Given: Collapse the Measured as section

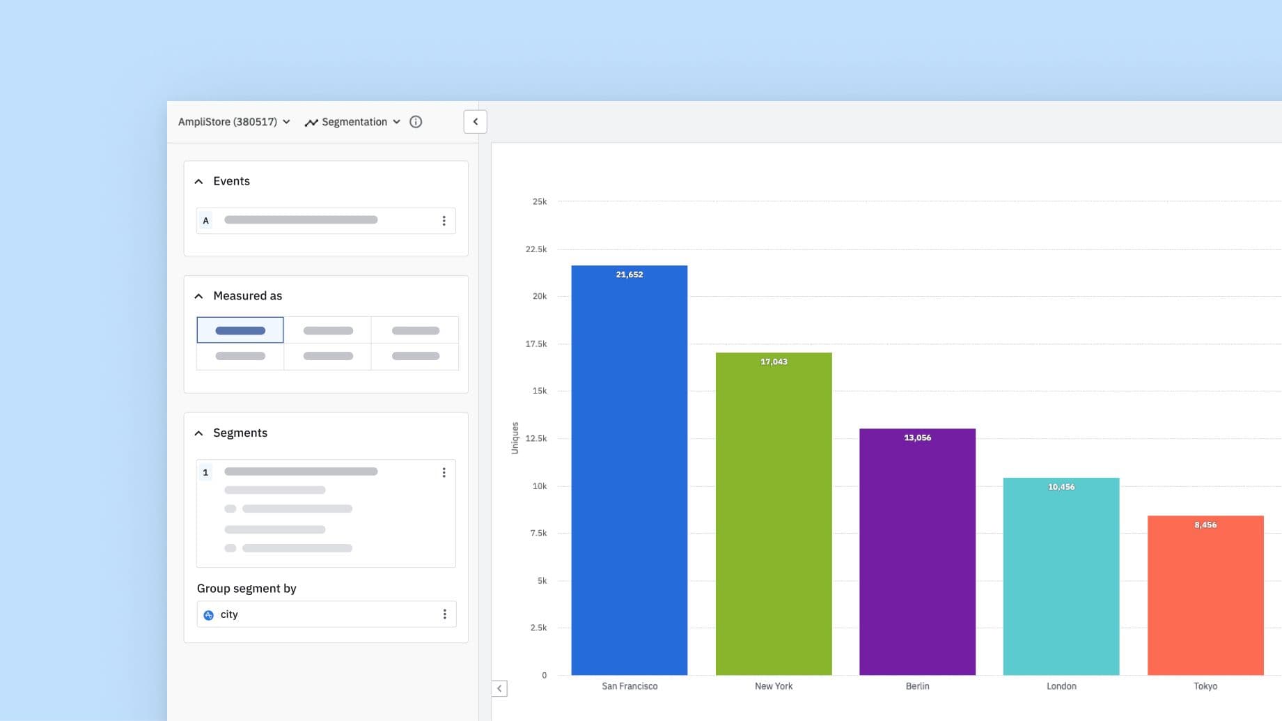Looking at the screenshot, I should [x=199, y=296].
